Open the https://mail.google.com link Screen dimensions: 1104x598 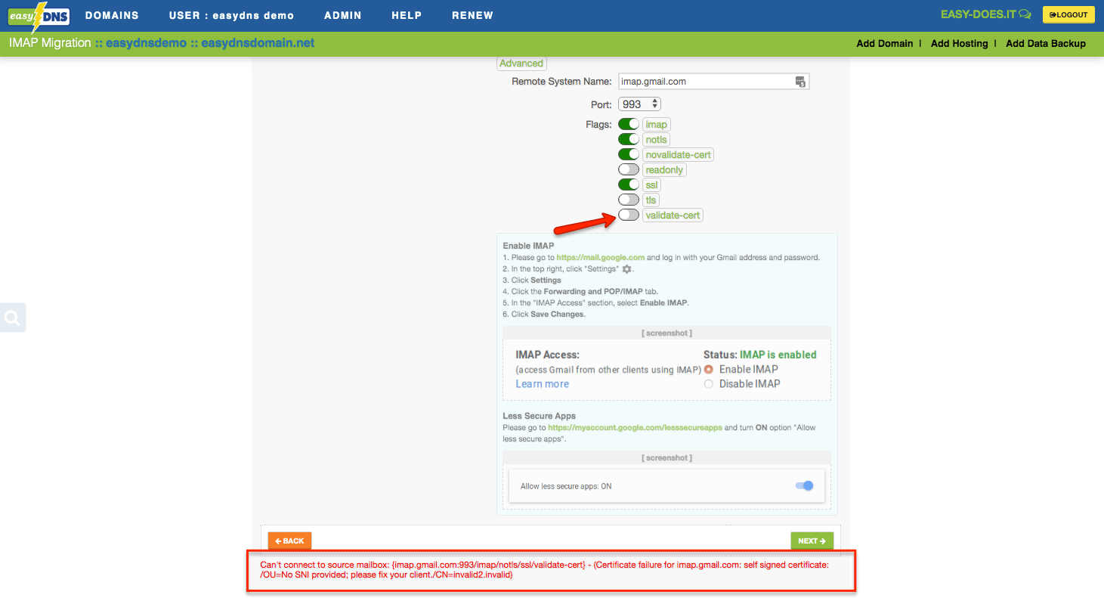[601, 257]
